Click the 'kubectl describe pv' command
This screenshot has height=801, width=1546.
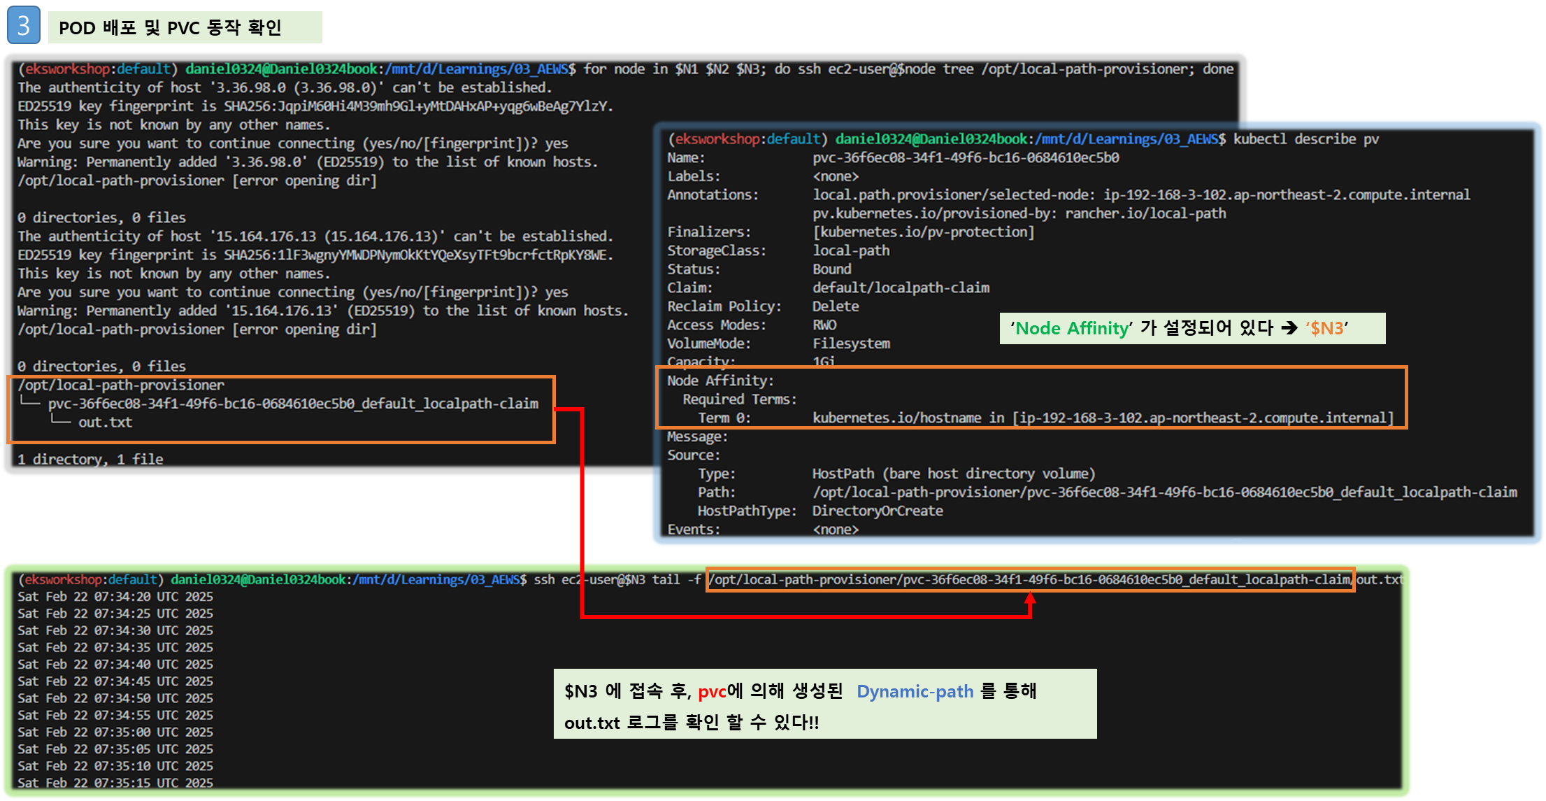(x=1305, y=139)
